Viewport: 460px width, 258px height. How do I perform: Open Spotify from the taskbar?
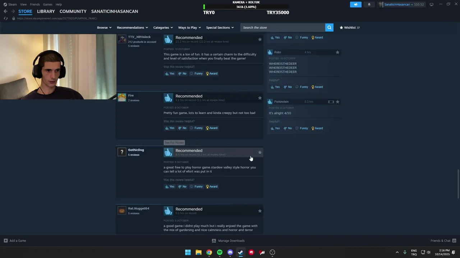(x=220, y=252)
